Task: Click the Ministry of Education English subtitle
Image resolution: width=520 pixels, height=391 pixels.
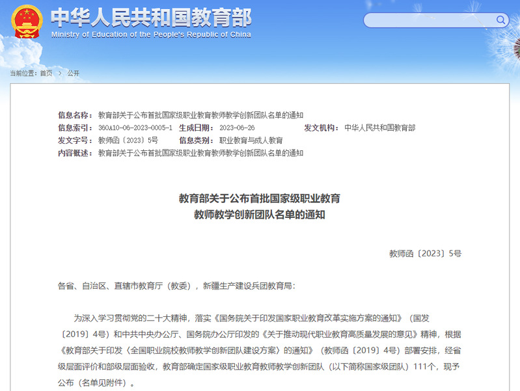Action: tap(151, 34)
